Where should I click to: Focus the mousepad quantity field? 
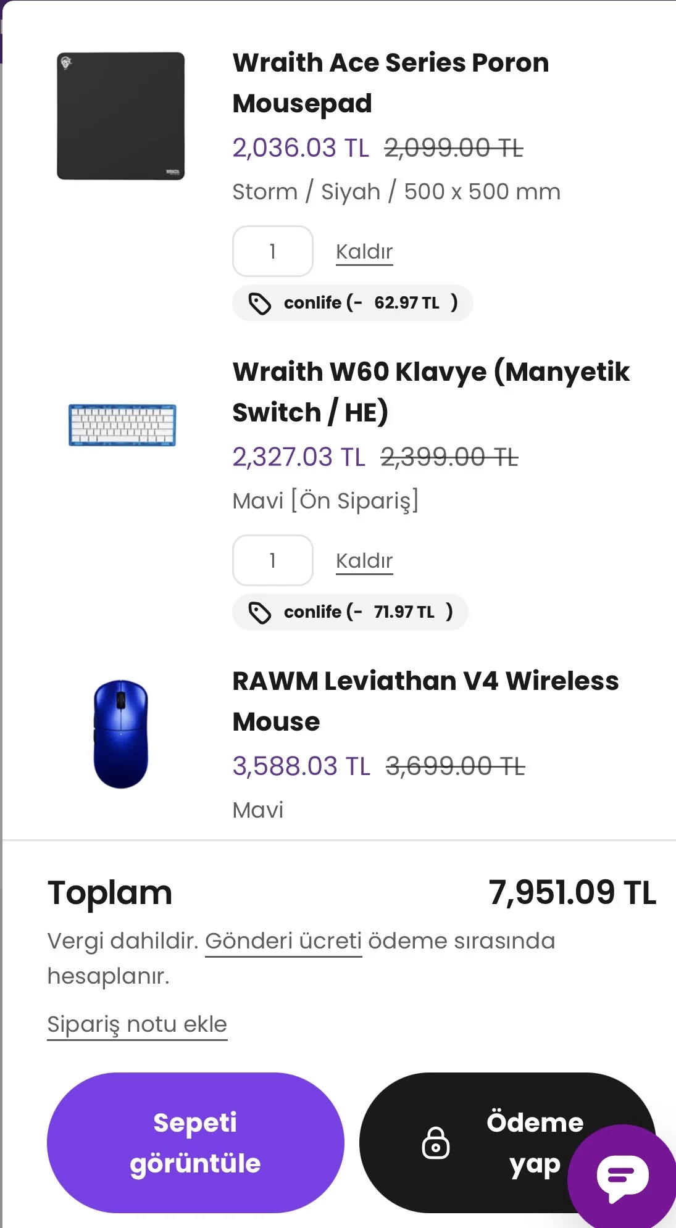pyautogui.click(x=272, y=251)
